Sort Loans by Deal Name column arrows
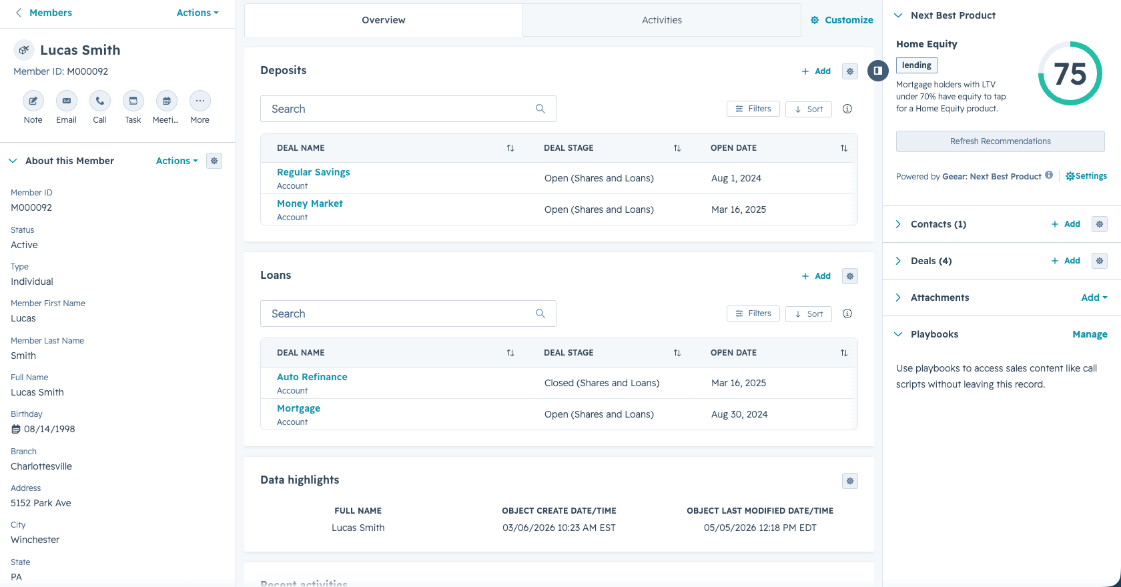The width and height of the screenshot is (1121, 587). (x=510, y=353)
